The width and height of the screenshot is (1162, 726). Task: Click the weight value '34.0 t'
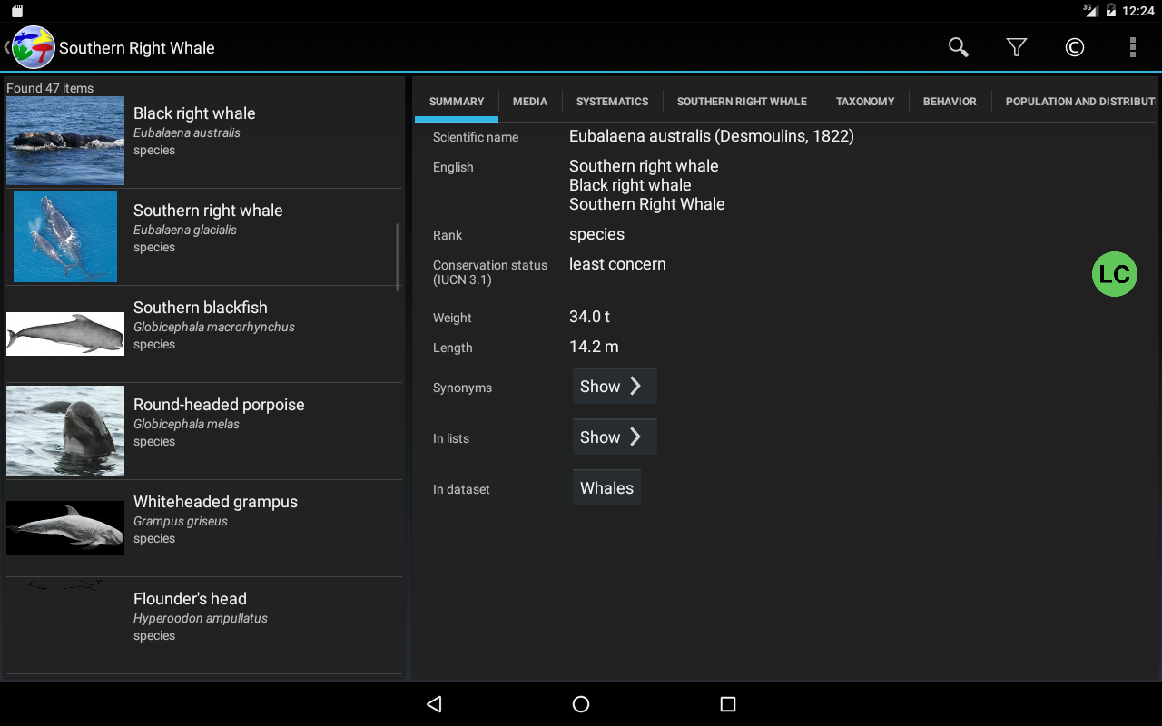point(589,317)
